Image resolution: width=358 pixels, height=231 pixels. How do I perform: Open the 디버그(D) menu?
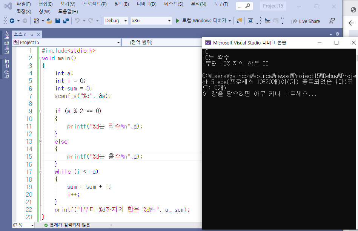click(146, 4)
